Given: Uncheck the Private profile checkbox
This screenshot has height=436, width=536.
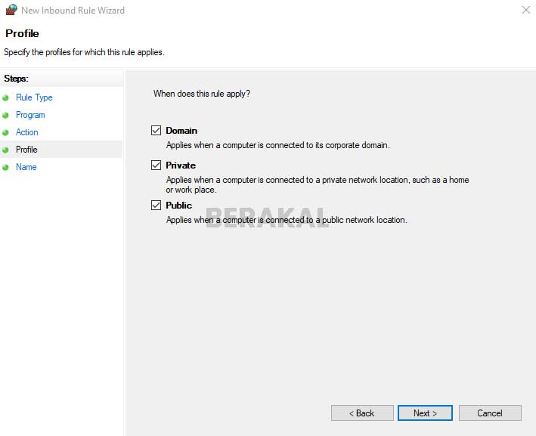Looking at the screenshot, I should [156, 165].
